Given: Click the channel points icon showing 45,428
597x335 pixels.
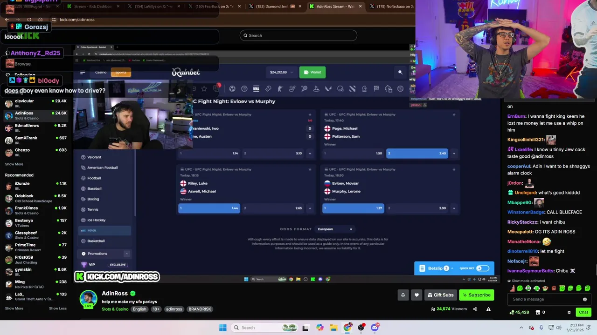Looking at the screenshot, I should pos(512,312).
